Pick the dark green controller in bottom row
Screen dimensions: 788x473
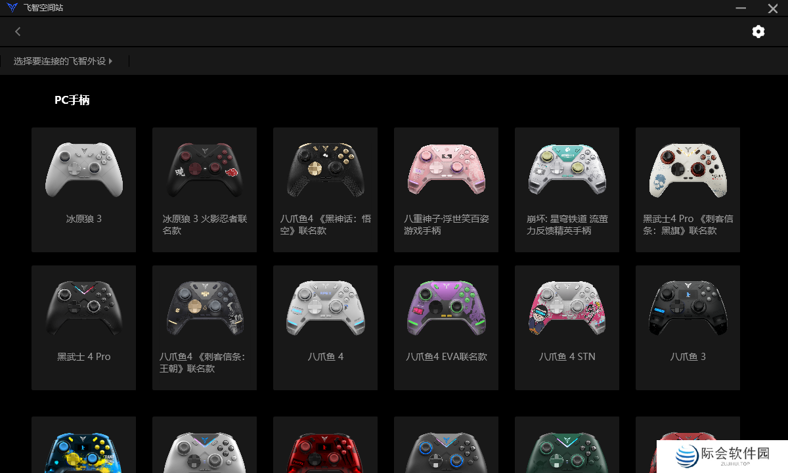click(567, 445)
